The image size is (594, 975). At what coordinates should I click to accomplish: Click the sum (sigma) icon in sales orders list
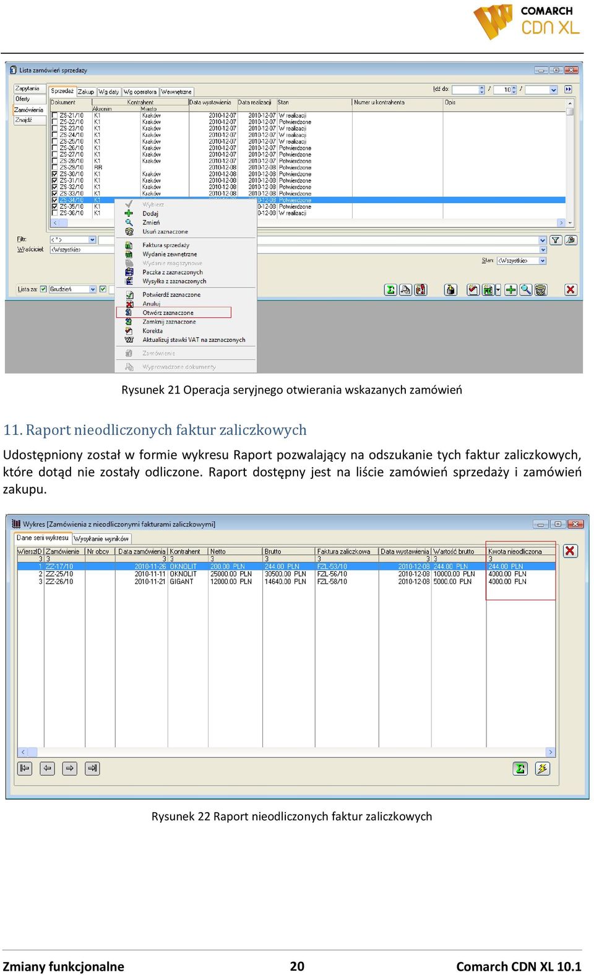click(390, 290)
